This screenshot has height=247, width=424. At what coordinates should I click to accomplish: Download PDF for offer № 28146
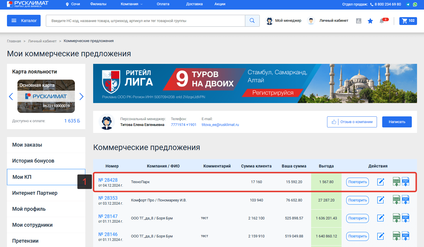405,236
